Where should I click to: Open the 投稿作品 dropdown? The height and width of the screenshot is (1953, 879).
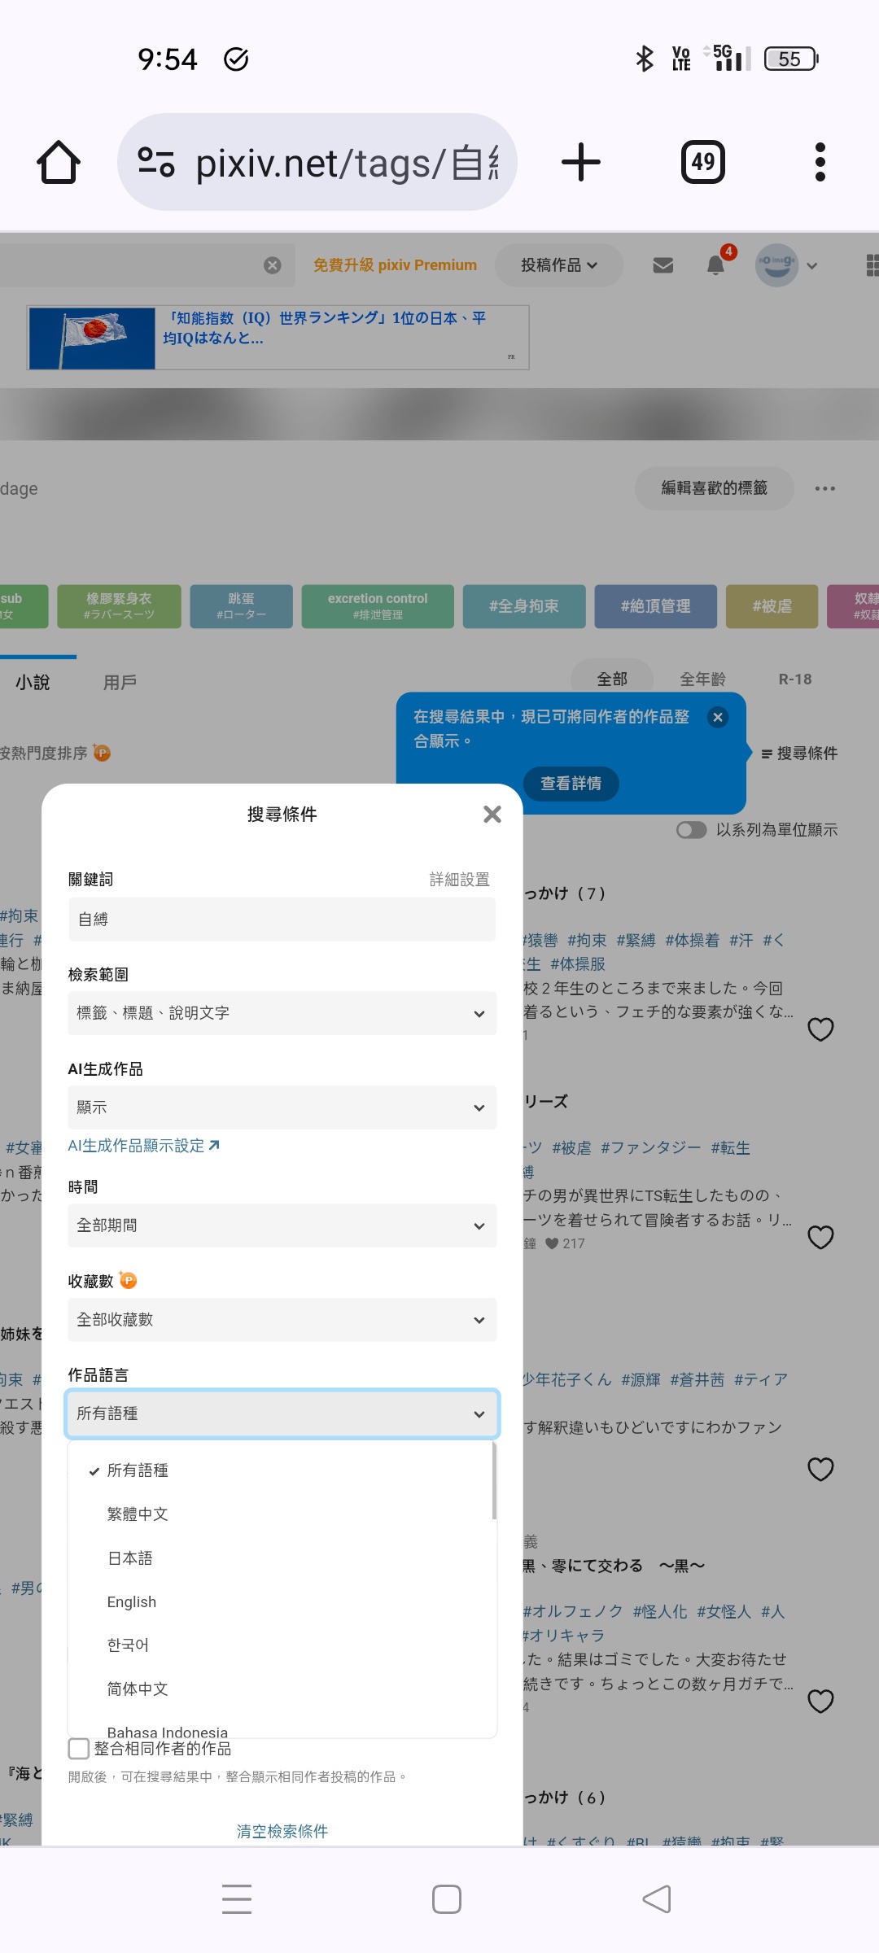(x=559, y=265)
